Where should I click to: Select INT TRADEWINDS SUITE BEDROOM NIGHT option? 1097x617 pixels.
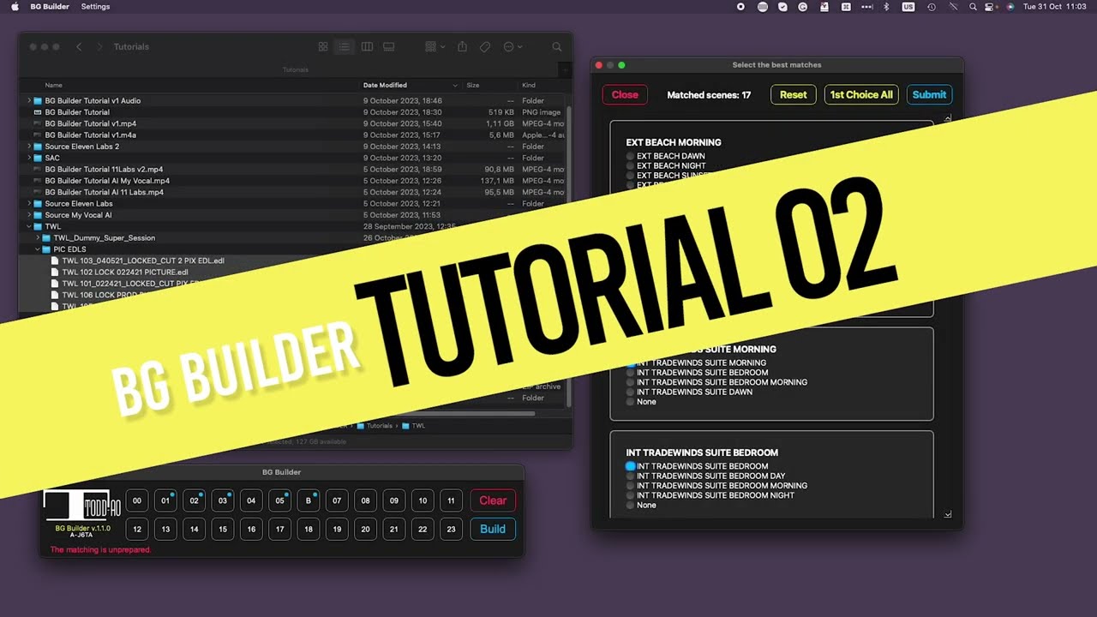pyautogui.click(x=631, y=495)
